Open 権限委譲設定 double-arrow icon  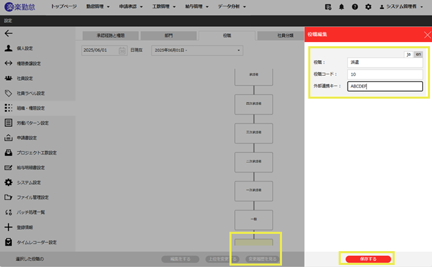(x=8, y=63)
